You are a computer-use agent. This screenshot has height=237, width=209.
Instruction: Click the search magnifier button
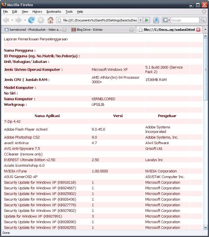tap(203, 20)
